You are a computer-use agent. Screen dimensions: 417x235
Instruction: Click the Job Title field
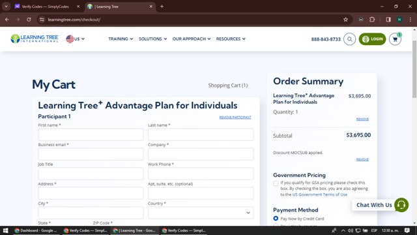(x=91, y=174)
